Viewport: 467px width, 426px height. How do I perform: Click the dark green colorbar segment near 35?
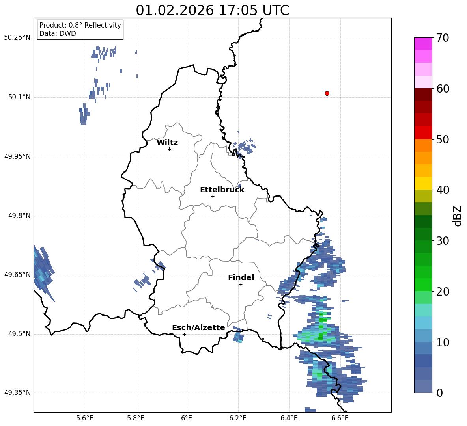point(423,221)
